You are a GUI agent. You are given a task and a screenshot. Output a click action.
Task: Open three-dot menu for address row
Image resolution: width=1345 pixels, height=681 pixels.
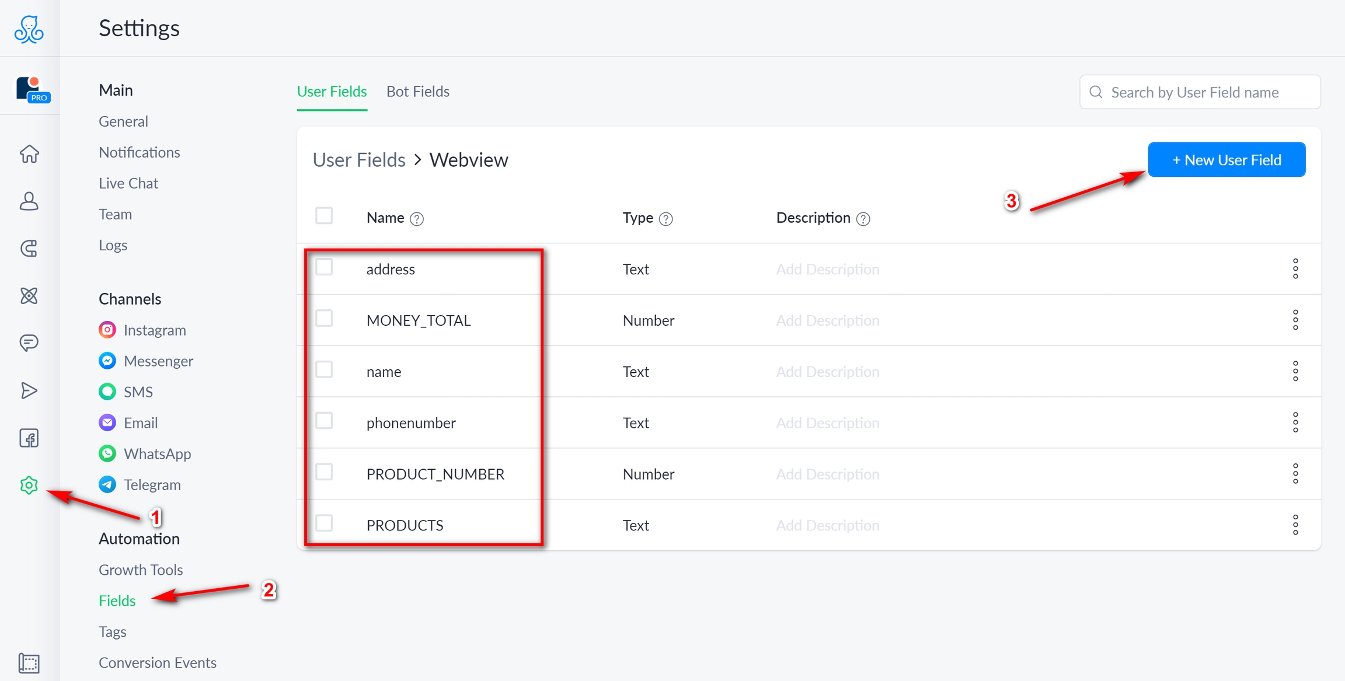click(x=1295, y=268)
